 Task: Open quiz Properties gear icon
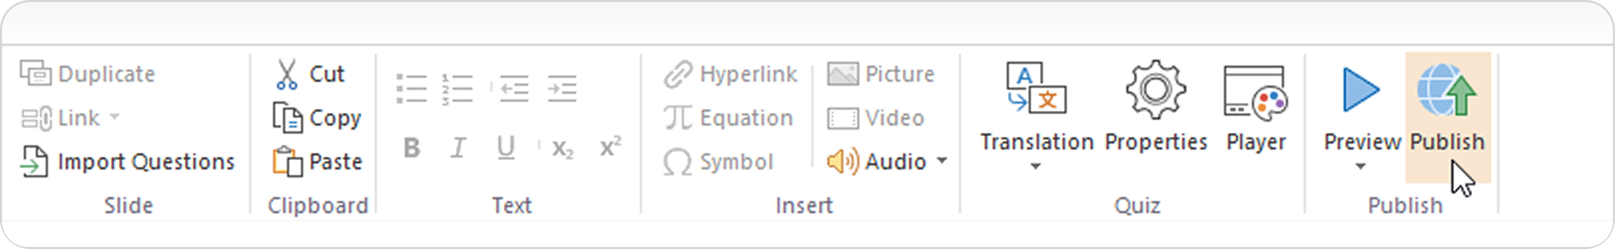coord(1156,91)
